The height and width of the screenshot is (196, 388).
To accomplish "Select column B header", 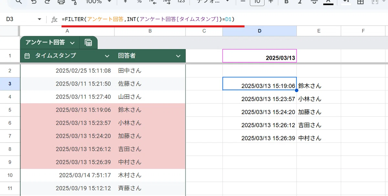I will pyautogui.click(x=150, y=31).
